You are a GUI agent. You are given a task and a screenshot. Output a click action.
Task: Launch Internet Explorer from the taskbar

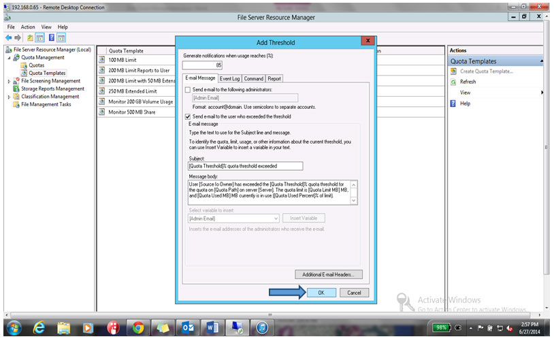click(x=39, y=328)
